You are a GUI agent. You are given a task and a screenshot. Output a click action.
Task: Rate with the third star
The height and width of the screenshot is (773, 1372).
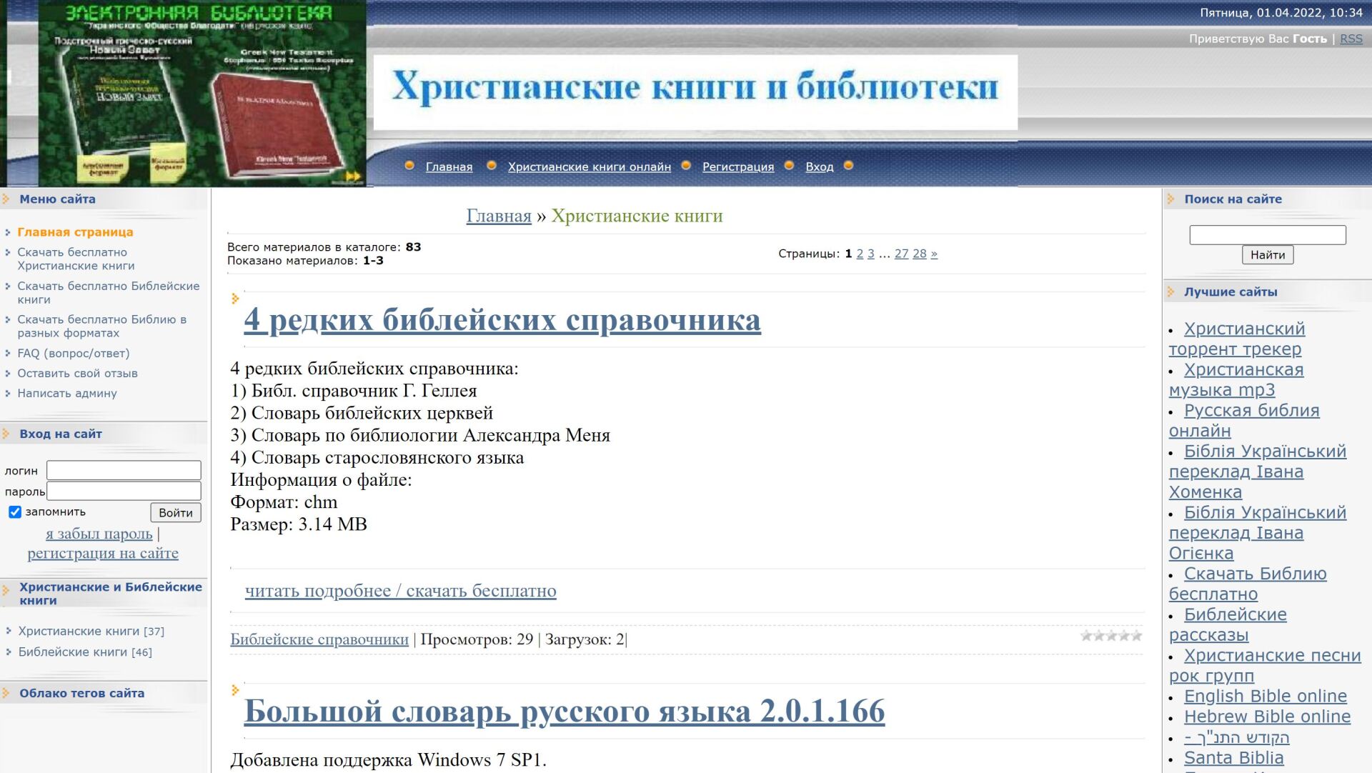pos(1111,636)
